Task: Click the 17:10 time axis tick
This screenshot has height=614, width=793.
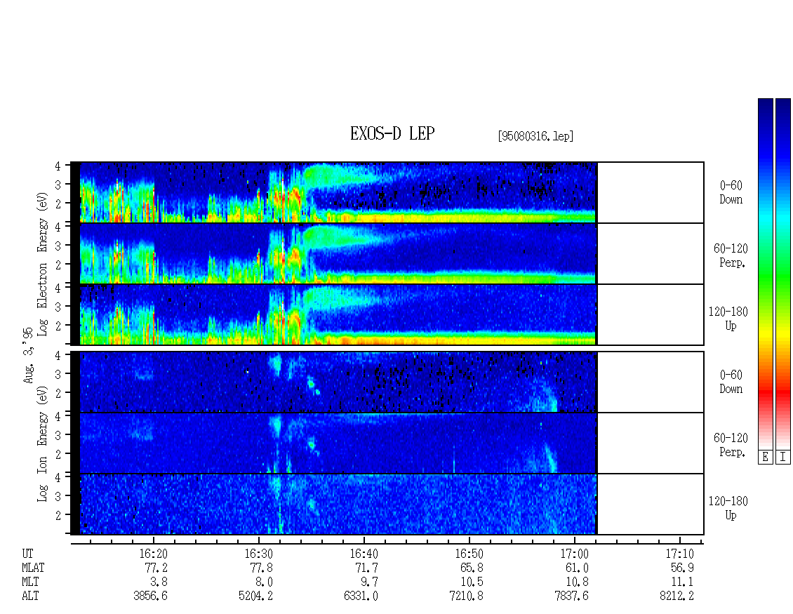Action: point(680,554)
